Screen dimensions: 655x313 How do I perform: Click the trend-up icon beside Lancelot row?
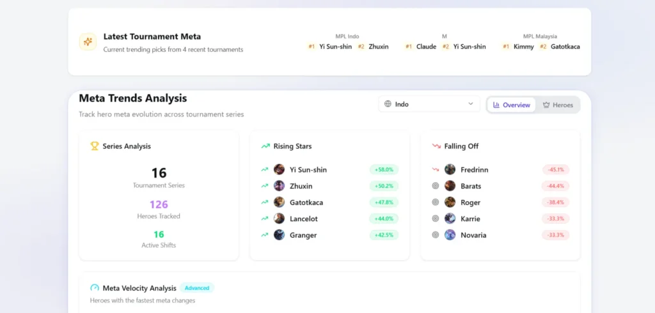pyautogui.click(x=264, y=218)
